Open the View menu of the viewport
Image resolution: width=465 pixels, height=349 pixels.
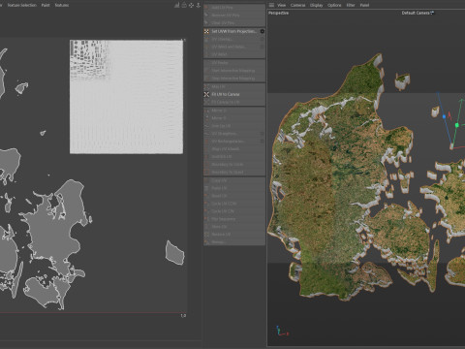tap(282, 5)
